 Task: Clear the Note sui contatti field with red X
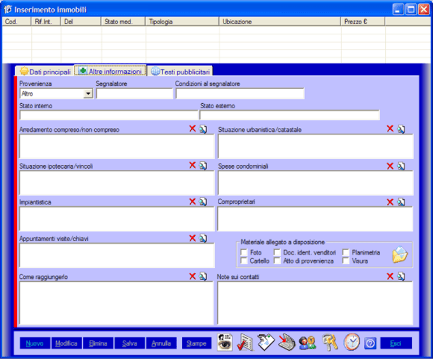click(390, 276)
